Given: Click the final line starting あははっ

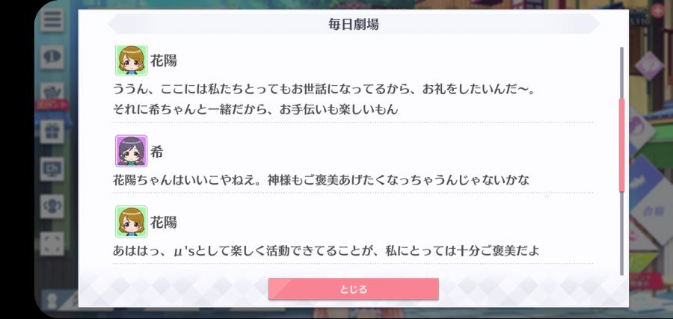Looking at the screenshot, I should (x=326, y=250).
